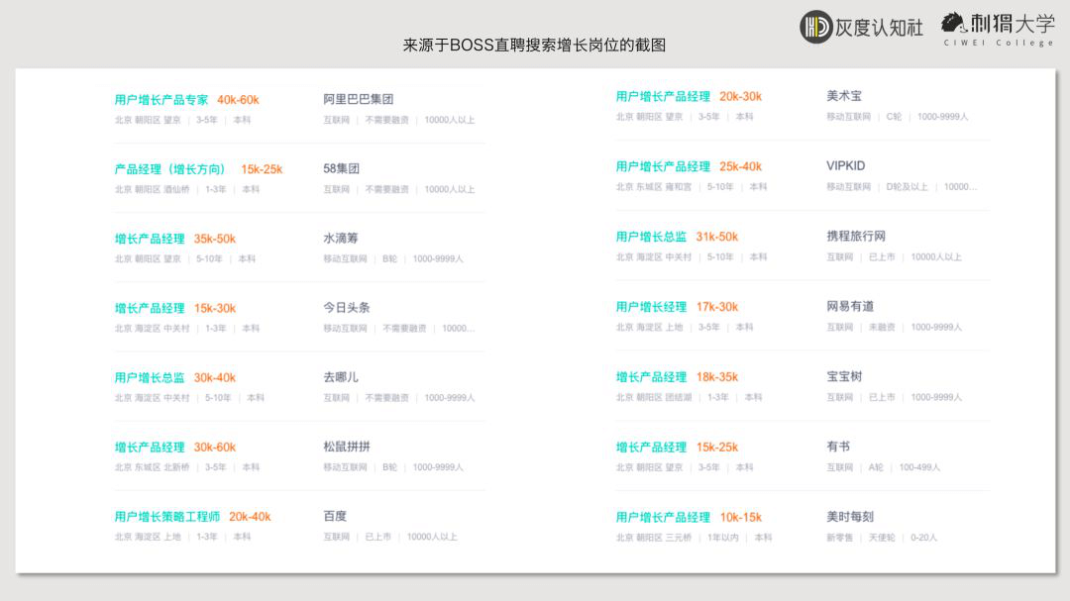Open the 用户增长产品经理 25k-40k job listing
Viewport: 1070px width, 601px height.
[663, 166]
